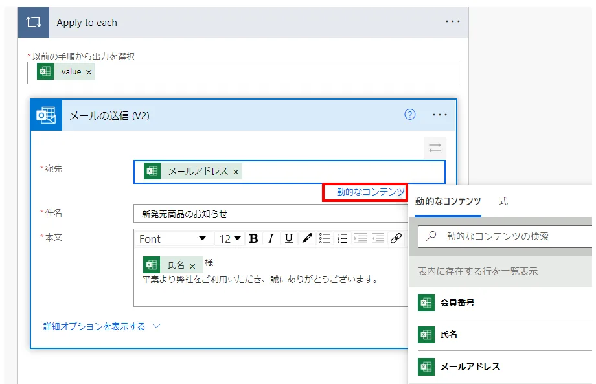Toggle bold formatting in the body editor

click(x=253, y=239)
